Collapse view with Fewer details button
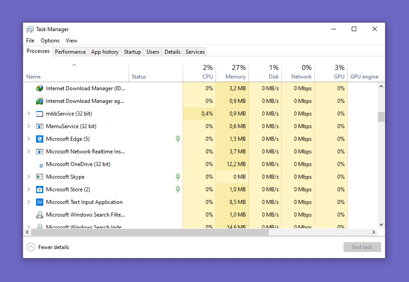The height and width of the screenshot is (282, 409). 48,247
